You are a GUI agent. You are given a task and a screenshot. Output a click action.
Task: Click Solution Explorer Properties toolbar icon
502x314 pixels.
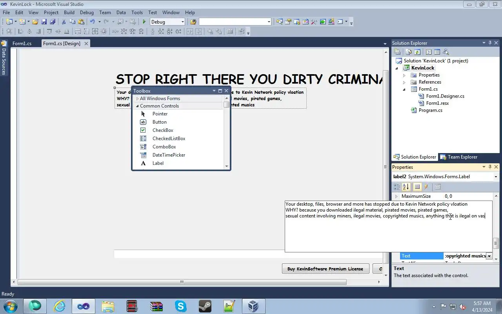tap(397, 52)
